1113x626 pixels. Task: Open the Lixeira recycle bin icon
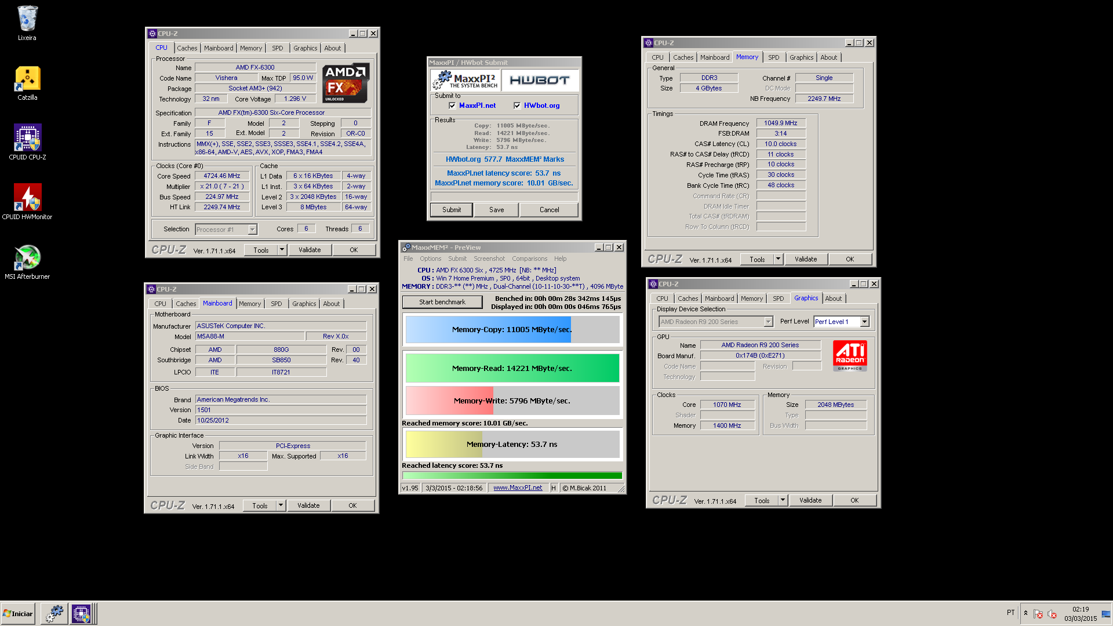[27, 23]
